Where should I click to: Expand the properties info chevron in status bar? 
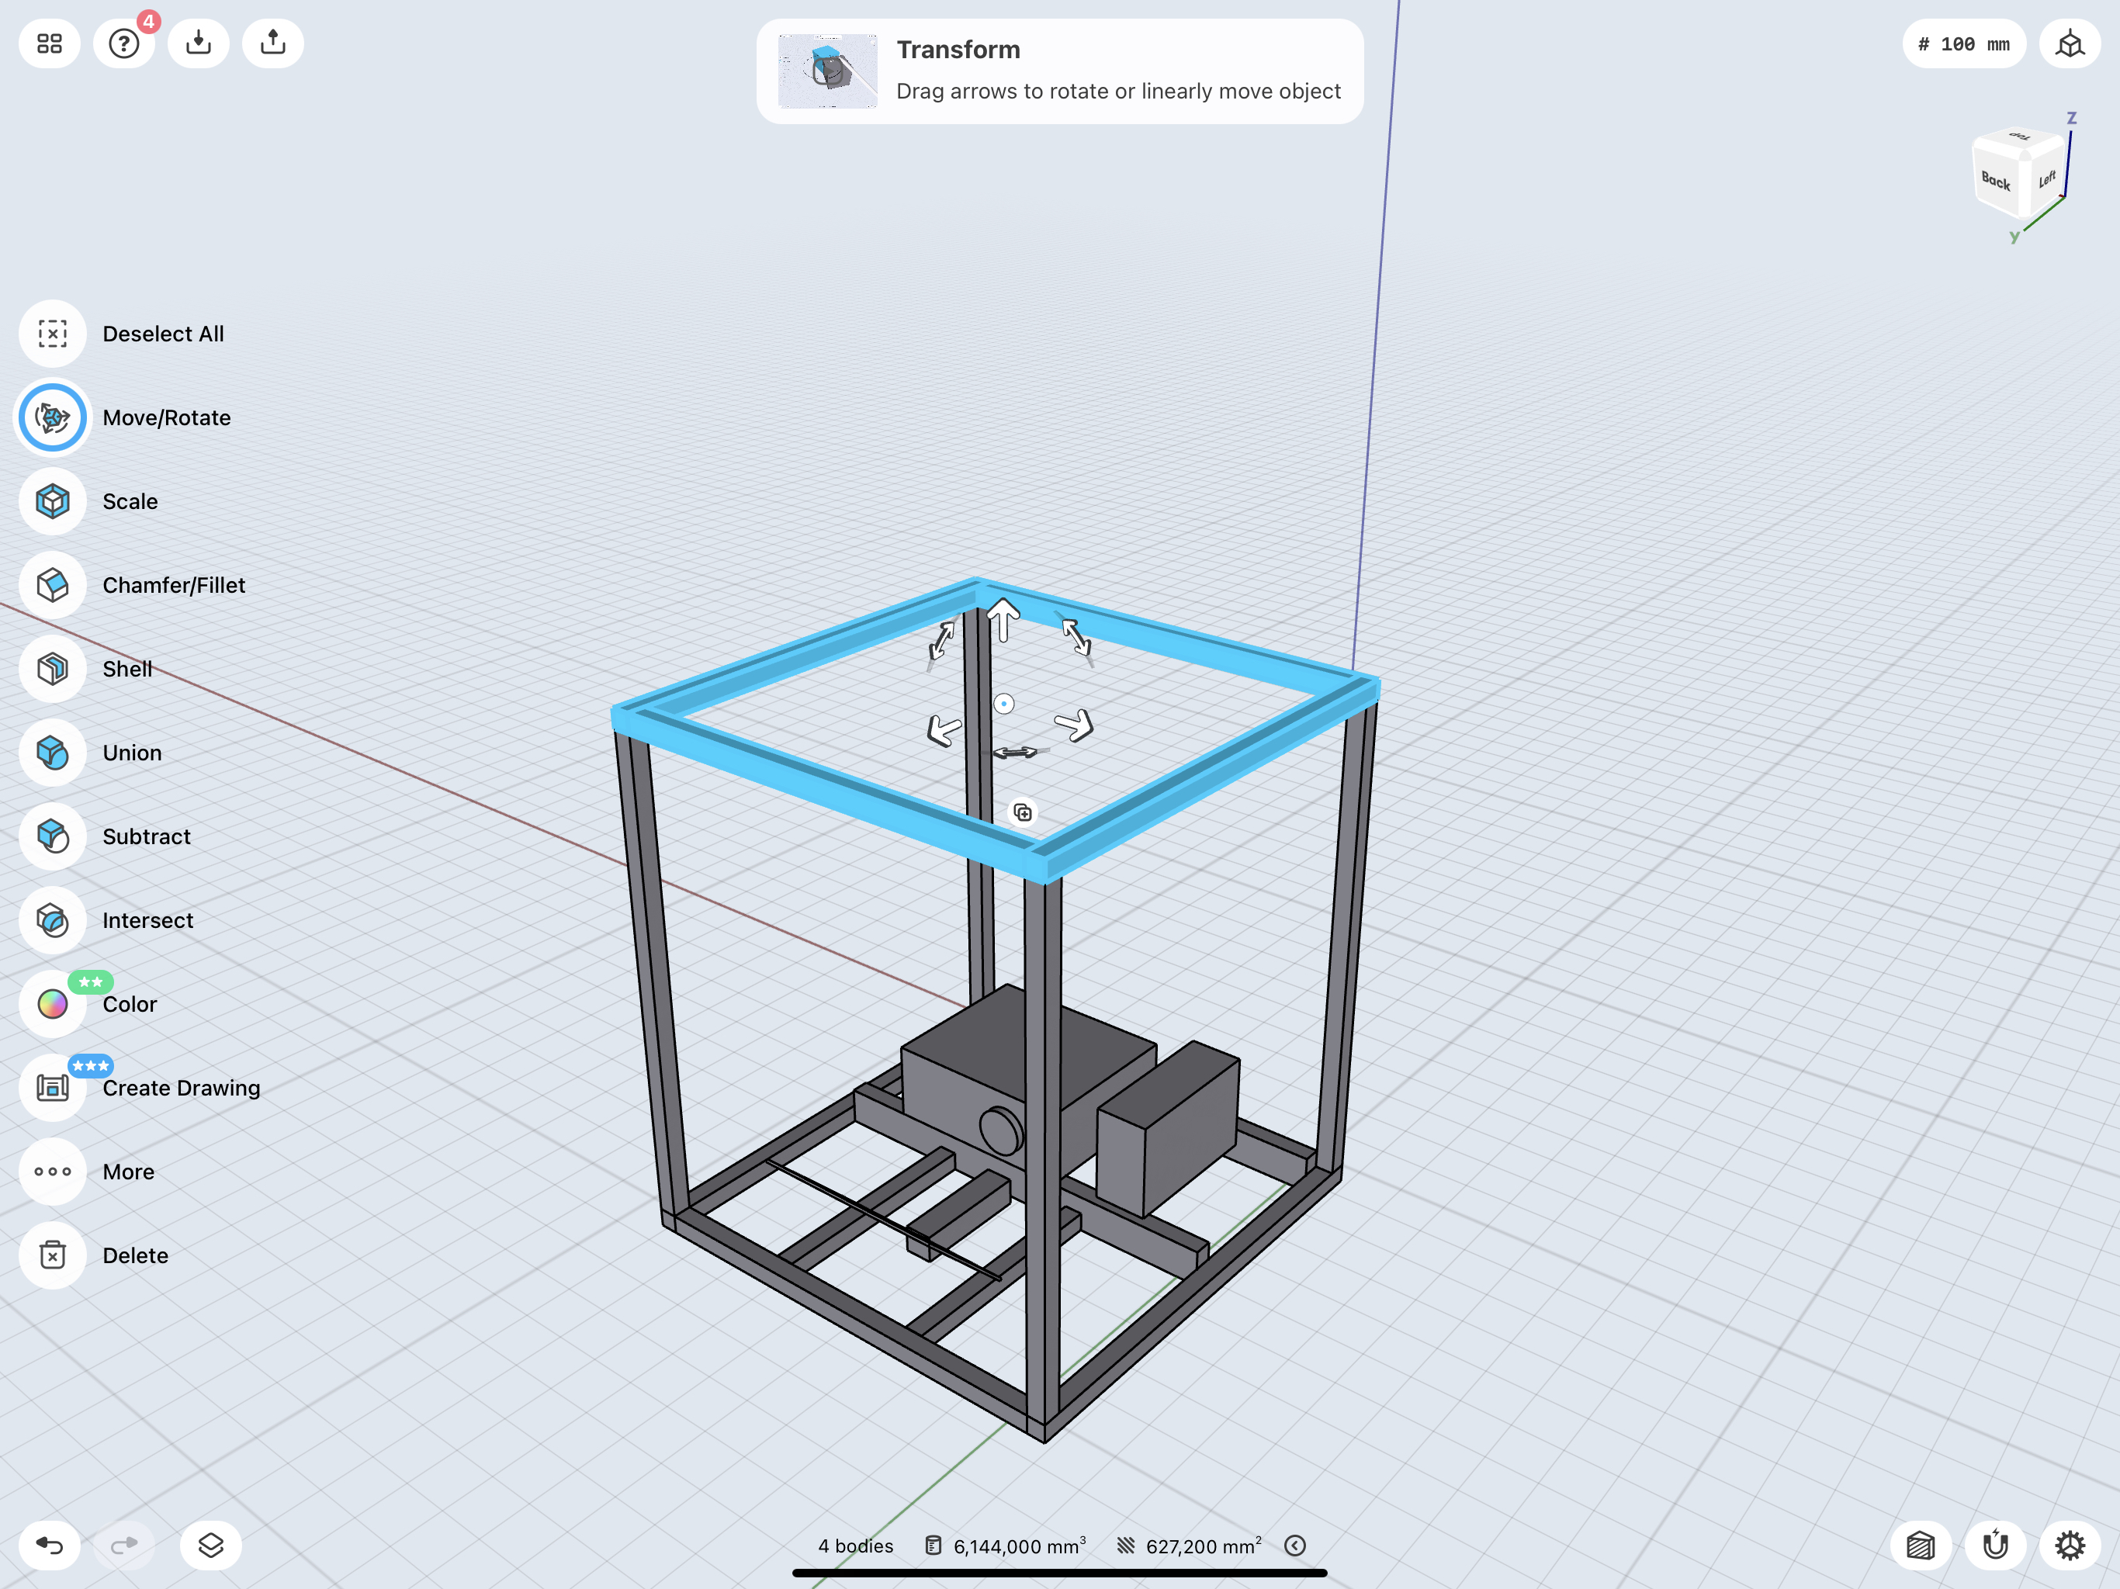tap(1295, 1546)
